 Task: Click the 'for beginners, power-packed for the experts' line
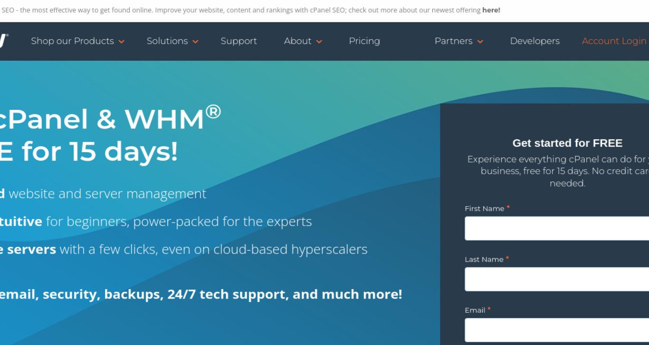pos(179,222)
